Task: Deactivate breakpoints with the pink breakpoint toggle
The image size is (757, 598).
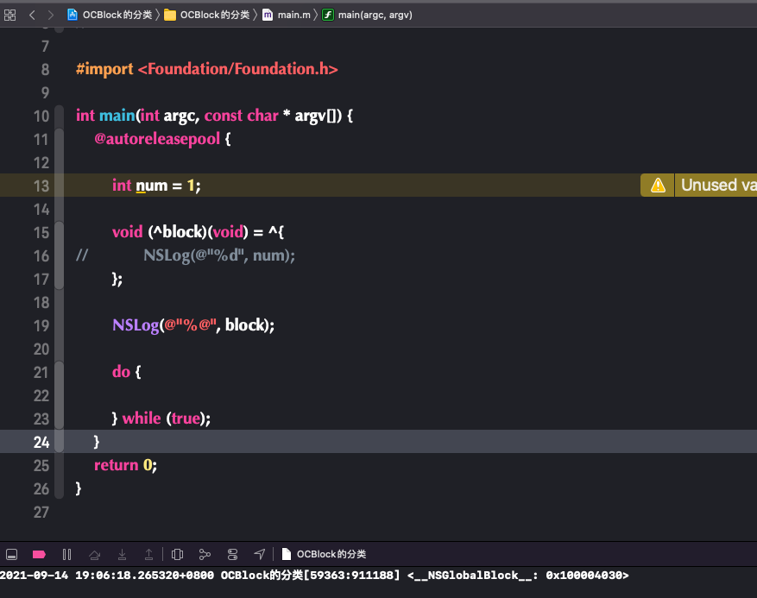Action: [x=39, y=555]
